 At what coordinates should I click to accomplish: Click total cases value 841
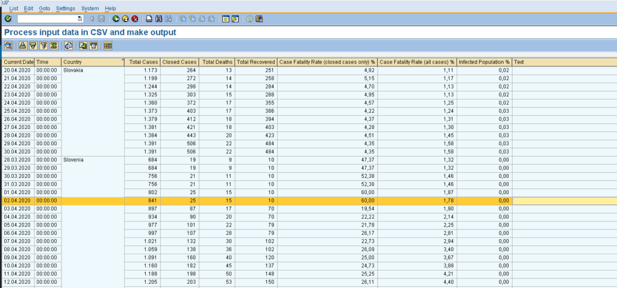pyautogui.click(x=142, y=201)
